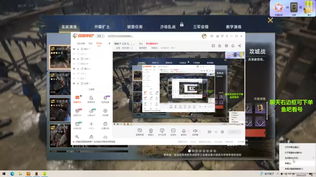Screen dimensions: 316x177
Task: Hide the 图片 1 source layer
Action: pos(74,49)
